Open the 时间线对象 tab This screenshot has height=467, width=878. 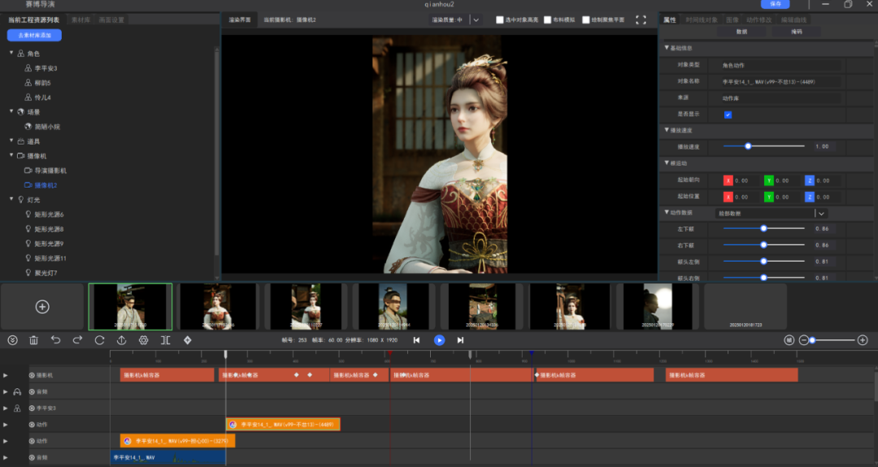[702, 19]
